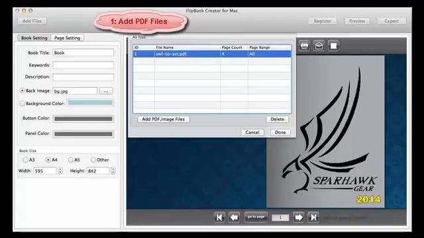Screen dimensions: 424x238
Task: Choose A4 book size
Action: point(48,160)
